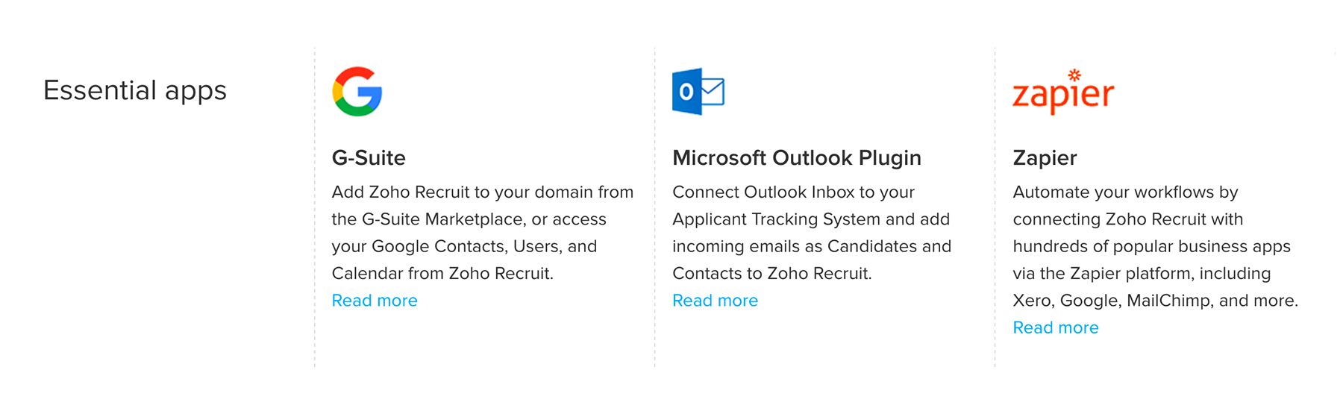Click the Microsoft Outlook icon
The width and height of the screenshot is (1343, 414).
[698, 92]
